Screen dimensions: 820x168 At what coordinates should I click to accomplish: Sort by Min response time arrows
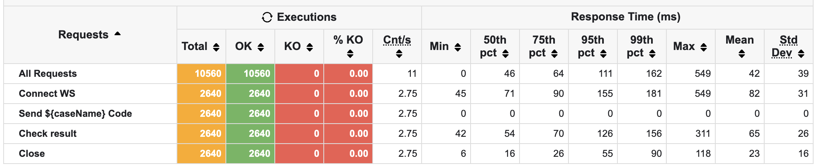tap(458, 47)
